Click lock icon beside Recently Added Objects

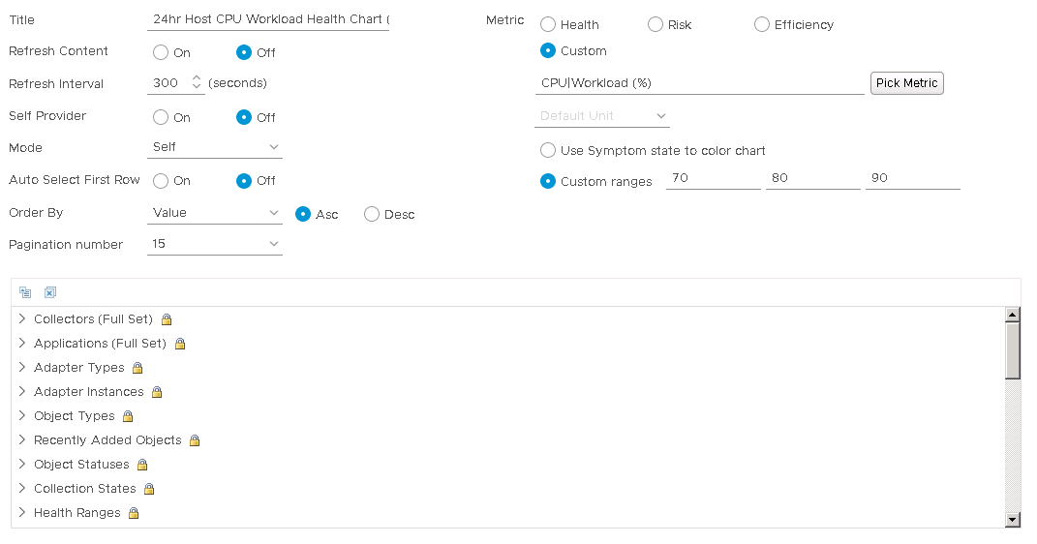coord(195,440)
